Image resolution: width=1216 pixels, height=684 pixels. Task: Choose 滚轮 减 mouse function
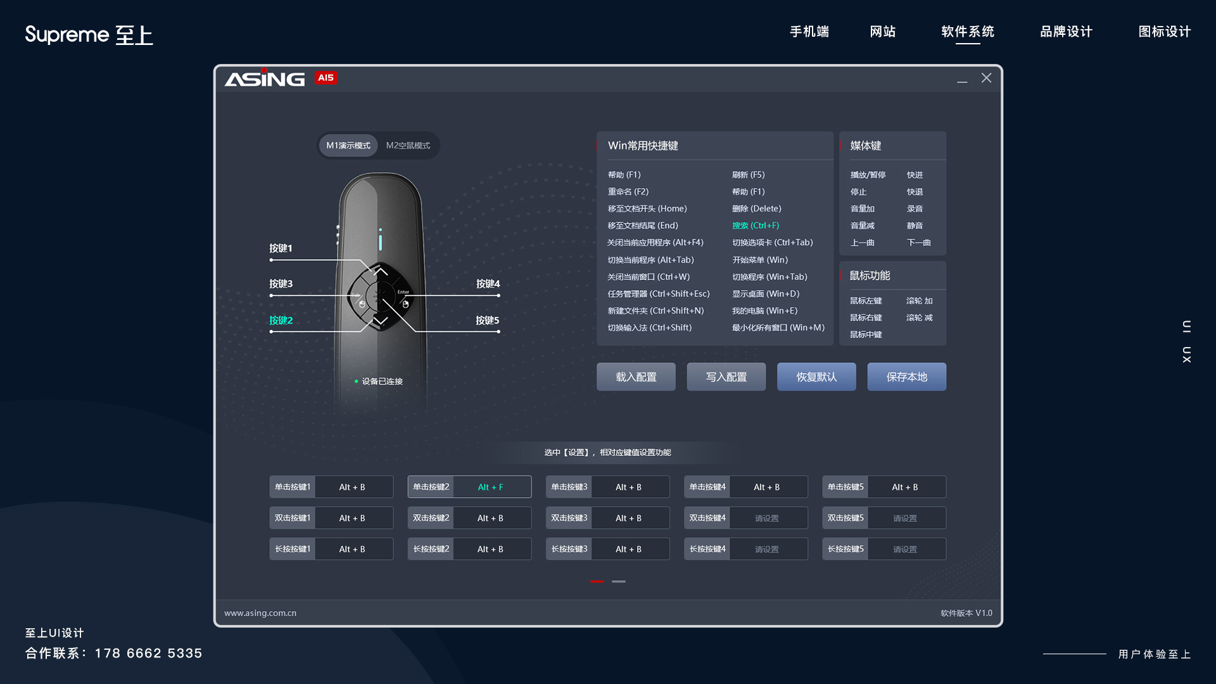[x=920, y=318]
